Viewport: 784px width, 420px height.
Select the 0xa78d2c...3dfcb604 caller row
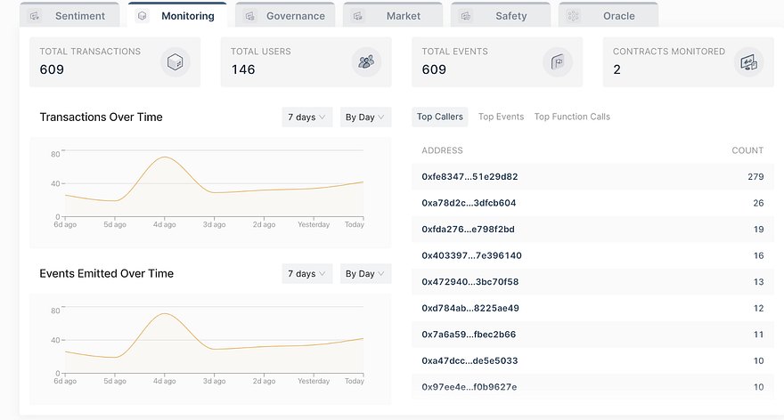click(592, 203)
